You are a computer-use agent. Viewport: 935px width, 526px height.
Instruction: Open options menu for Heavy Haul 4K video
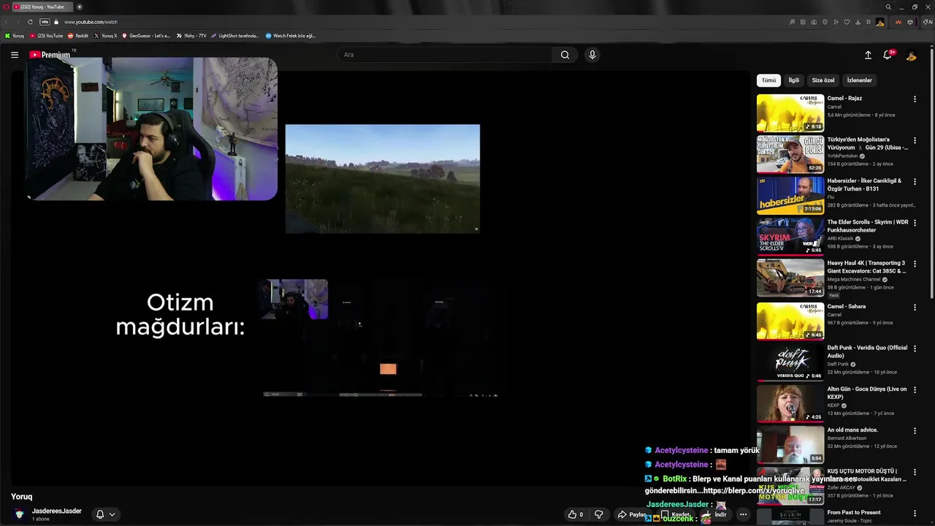point(915,264)
